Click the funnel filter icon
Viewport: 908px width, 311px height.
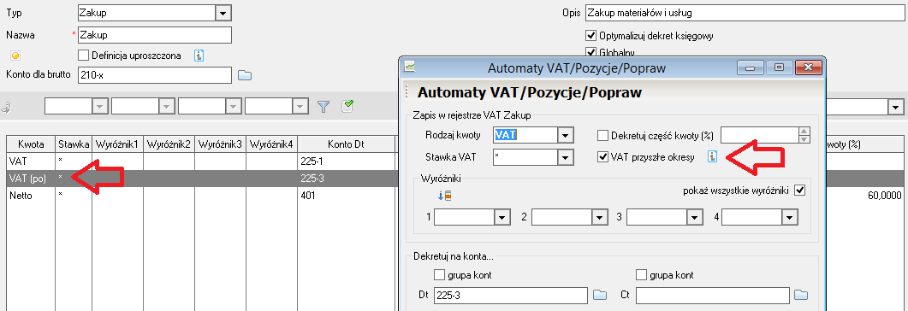click(x=323, y=106)
